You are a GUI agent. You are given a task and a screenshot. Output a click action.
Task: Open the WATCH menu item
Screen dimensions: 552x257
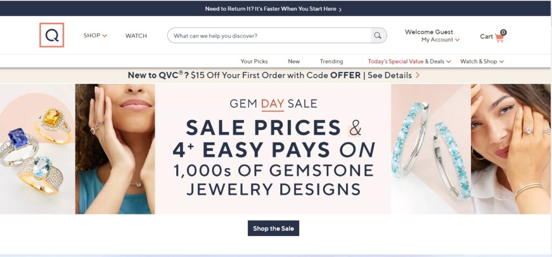coord(136,36)
